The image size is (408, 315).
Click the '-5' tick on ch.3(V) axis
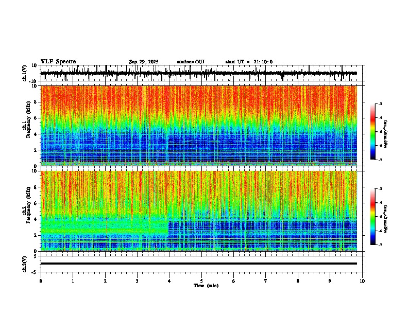(x=35, y=272)
